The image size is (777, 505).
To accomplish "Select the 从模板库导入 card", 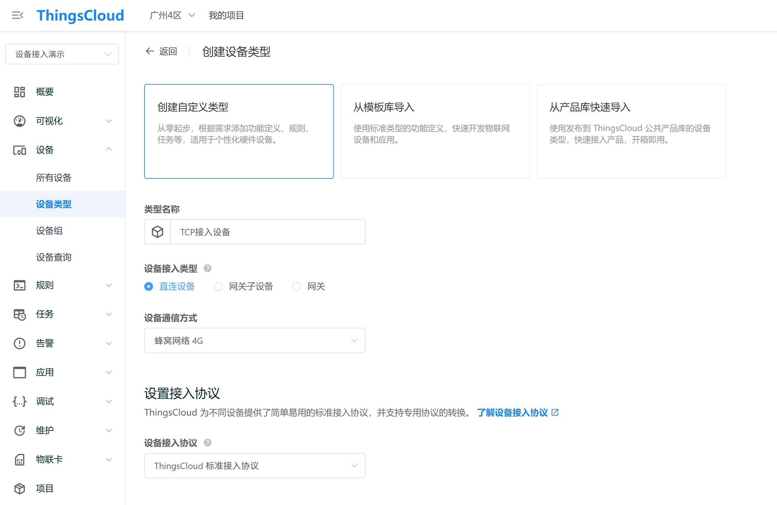I will (435, 131).
